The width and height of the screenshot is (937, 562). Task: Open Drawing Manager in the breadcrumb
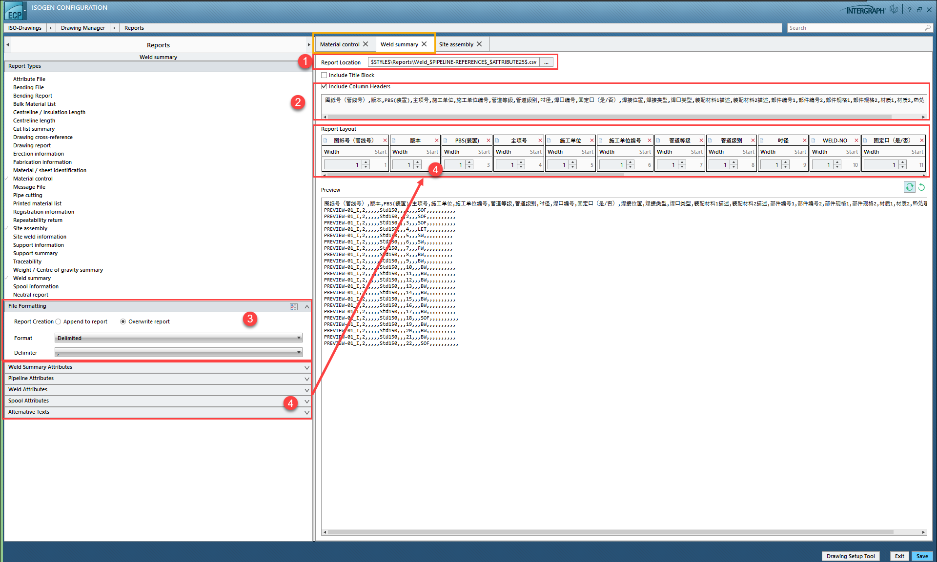click(x=82, y=28)
